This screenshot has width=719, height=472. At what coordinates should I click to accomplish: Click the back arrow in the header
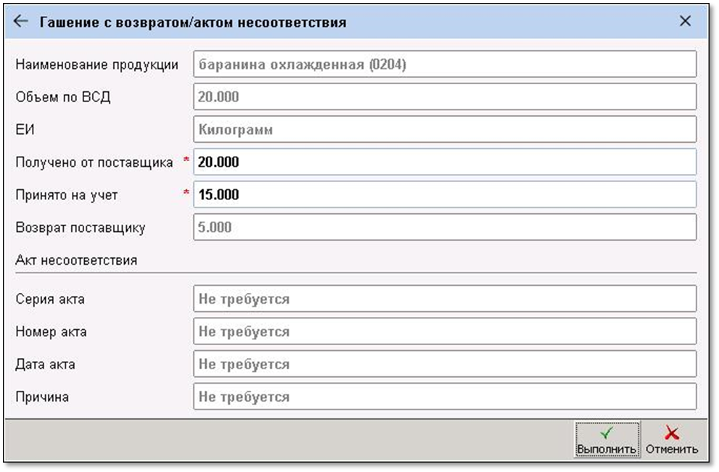pyautogui.click(x=22, y=21)
